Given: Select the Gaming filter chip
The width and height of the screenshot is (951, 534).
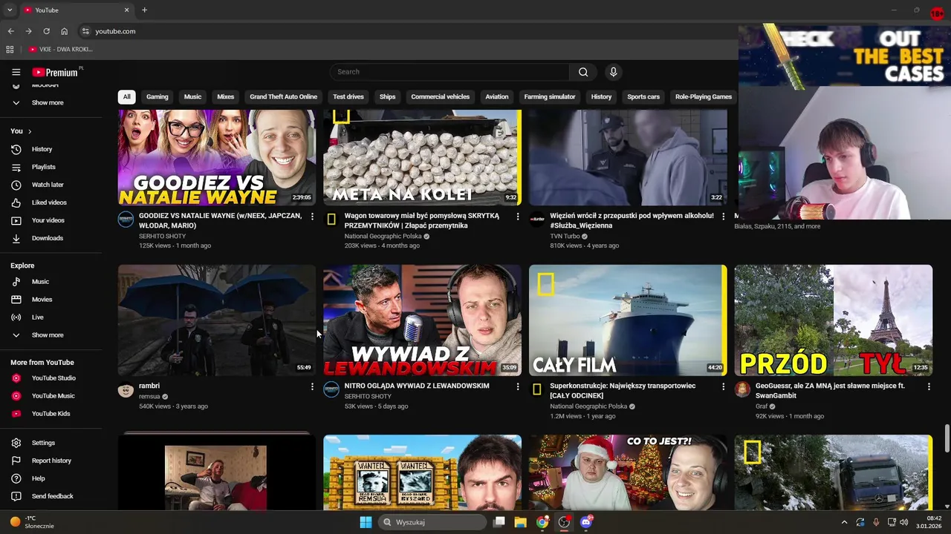Looking at the screenshot, I should coord(157,96).
